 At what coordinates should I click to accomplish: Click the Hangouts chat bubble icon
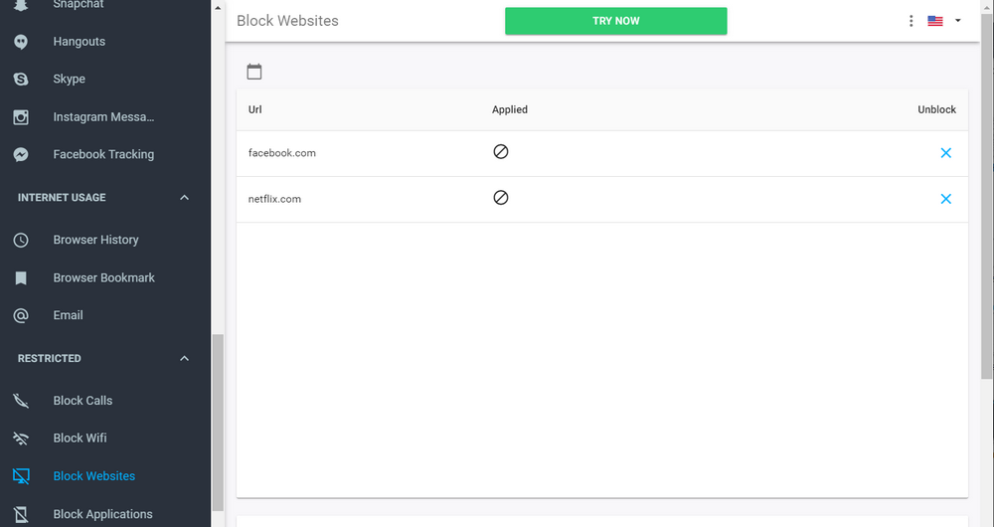21,42
